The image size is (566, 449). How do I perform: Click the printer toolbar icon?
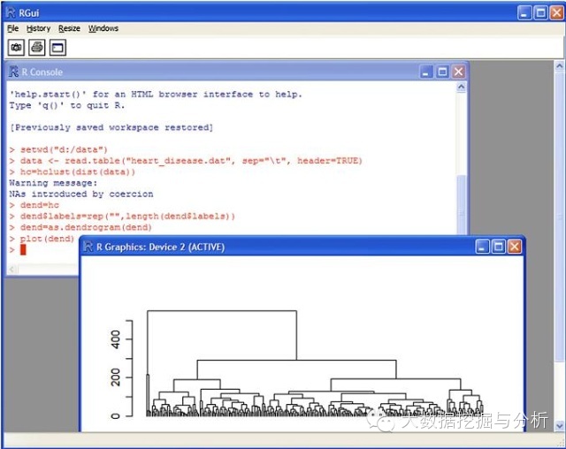[x=37, y=47]
